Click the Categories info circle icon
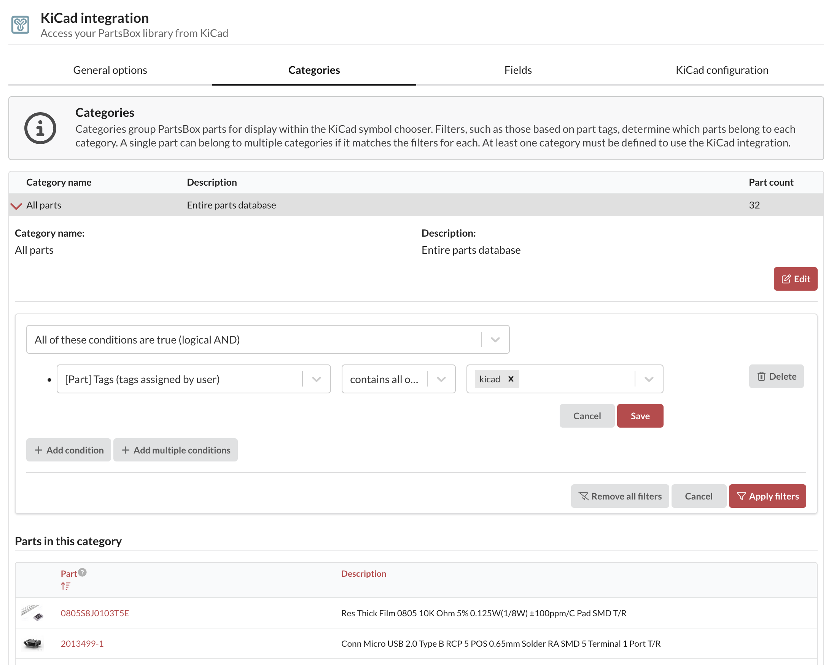834x665 pixels. (40, 129)
